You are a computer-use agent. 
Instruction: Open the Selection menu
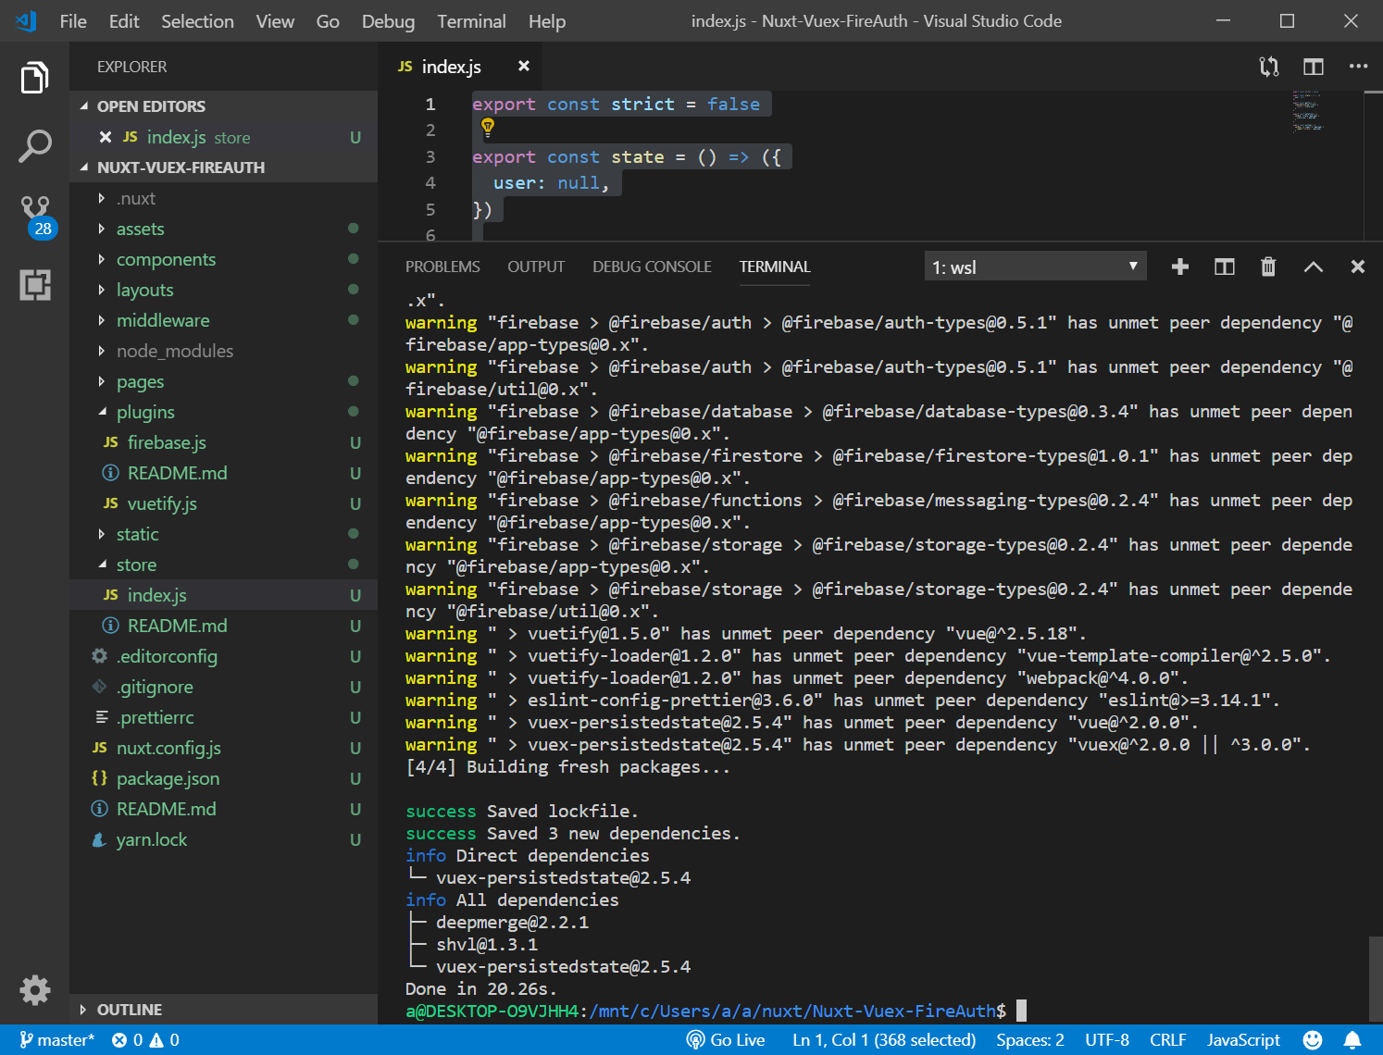197,21
